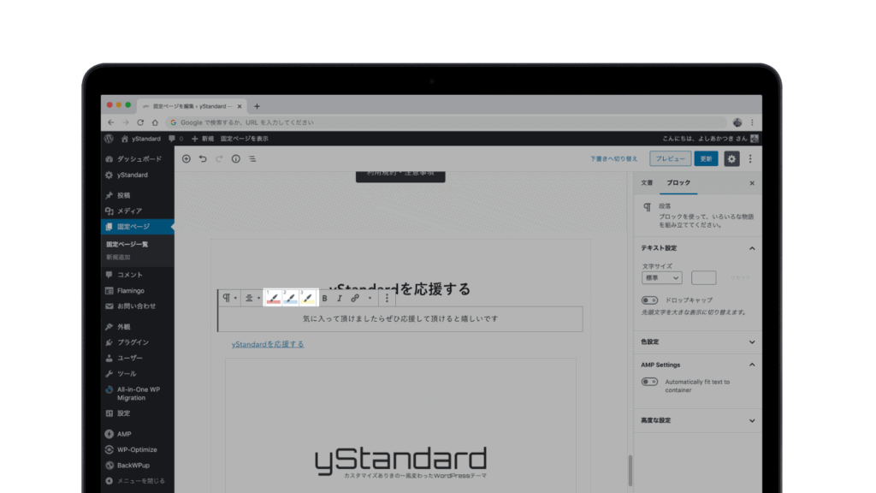The height and width of the screenshot is (493, 876).
Task: Toggle settings sidebar with gear icon
Action: pyautogui.click(x=731, y=158)
